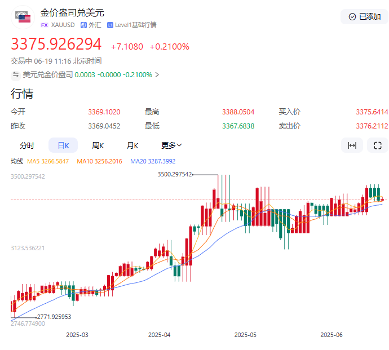
Task: Open the 美元兑金价盎司 inverse pair link
Action: point(48,74)
